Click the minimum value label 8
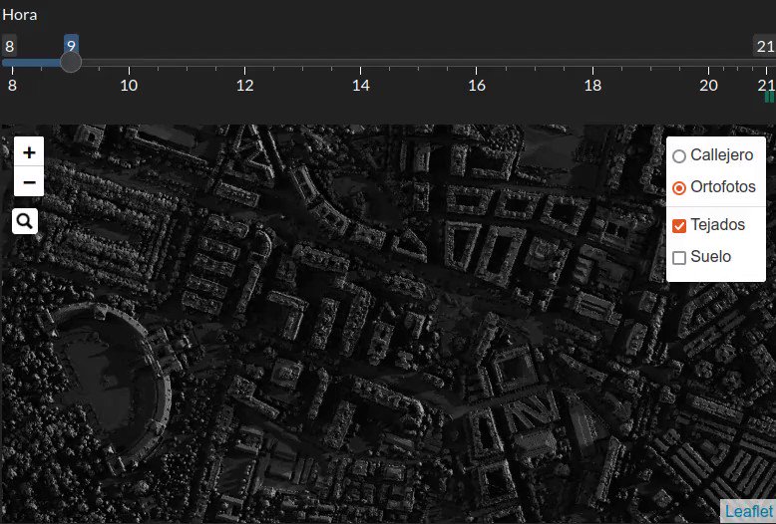 click(x=9, y=47)
